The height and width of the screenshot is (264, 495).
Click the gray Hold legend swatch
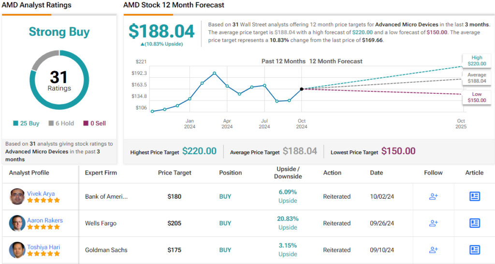[51, 123]
